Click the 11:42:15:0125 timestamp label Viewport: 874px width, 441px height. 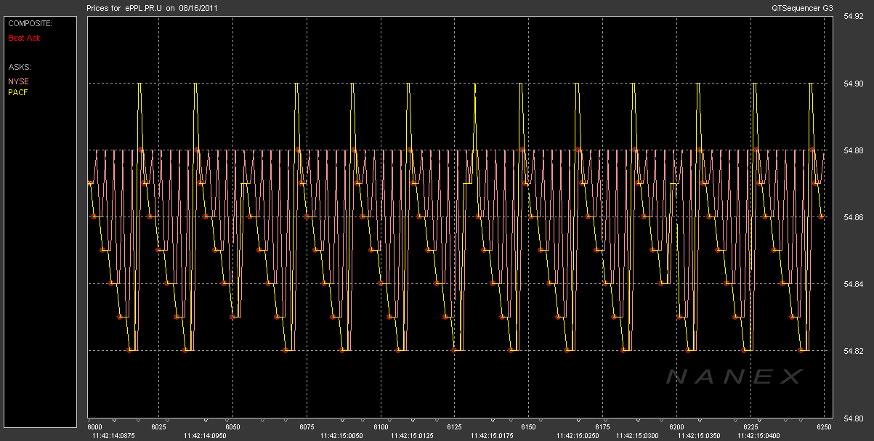(413, 437)
